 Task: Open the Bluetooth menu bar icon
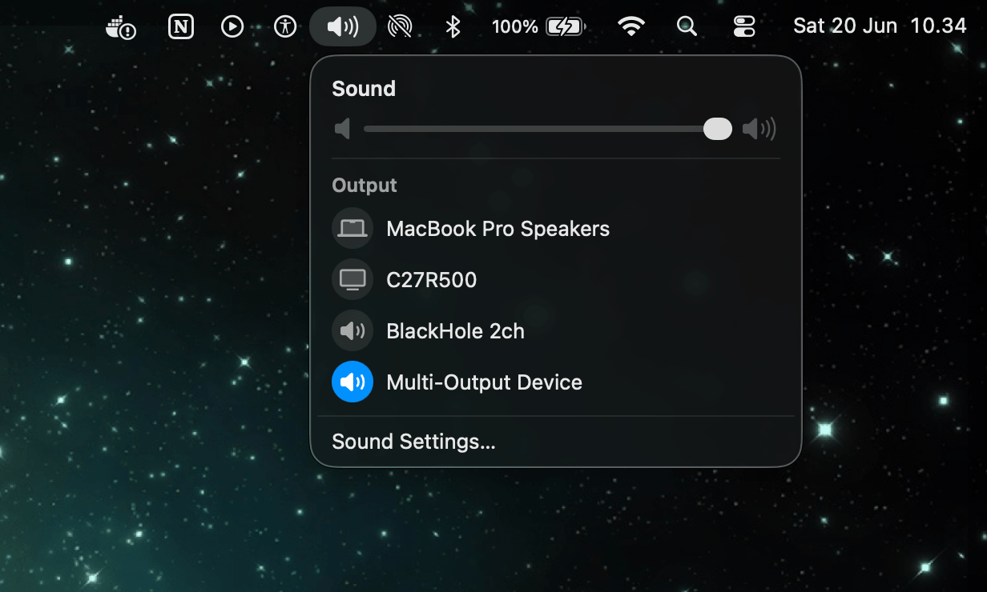(x=453, y=27)
